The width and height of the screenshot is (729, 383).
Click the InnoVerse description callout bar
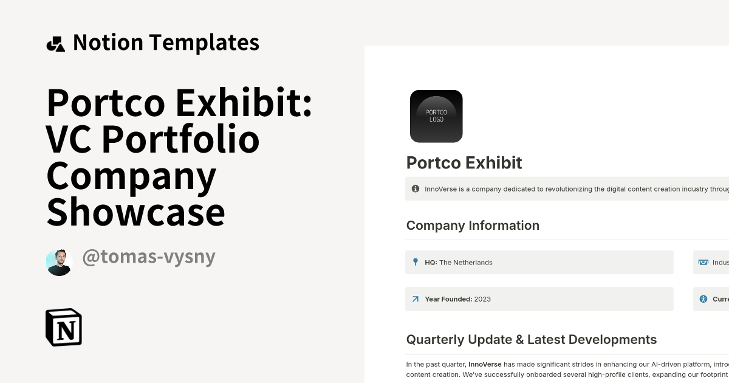(x=565, y=188)
